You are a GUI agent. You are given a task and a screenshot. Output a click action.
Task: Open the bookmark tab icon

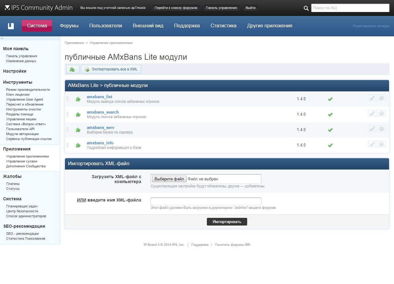pyautogui.click(x=11, y=26)
